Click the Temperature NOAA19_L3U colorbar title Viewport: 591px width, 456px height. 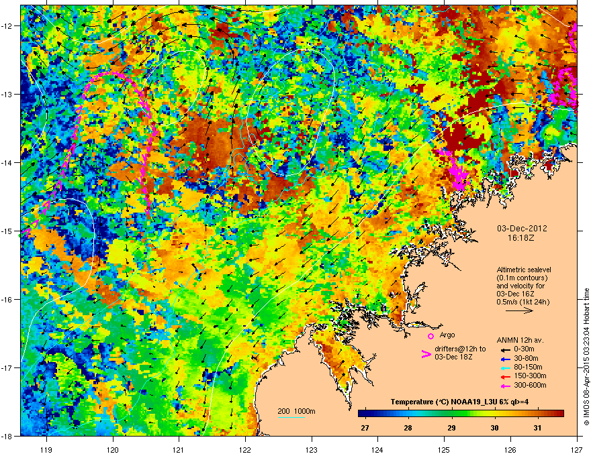[459, 402]
